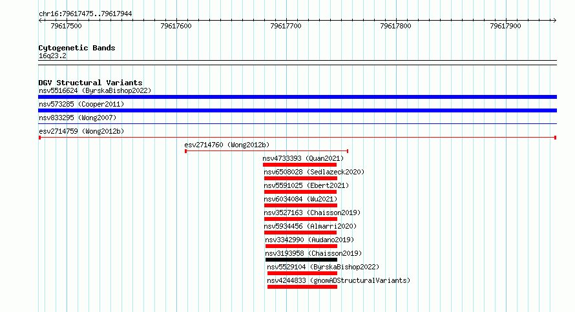
Task: Click the right arrow of the ruler
Action: tap(554, 21)
